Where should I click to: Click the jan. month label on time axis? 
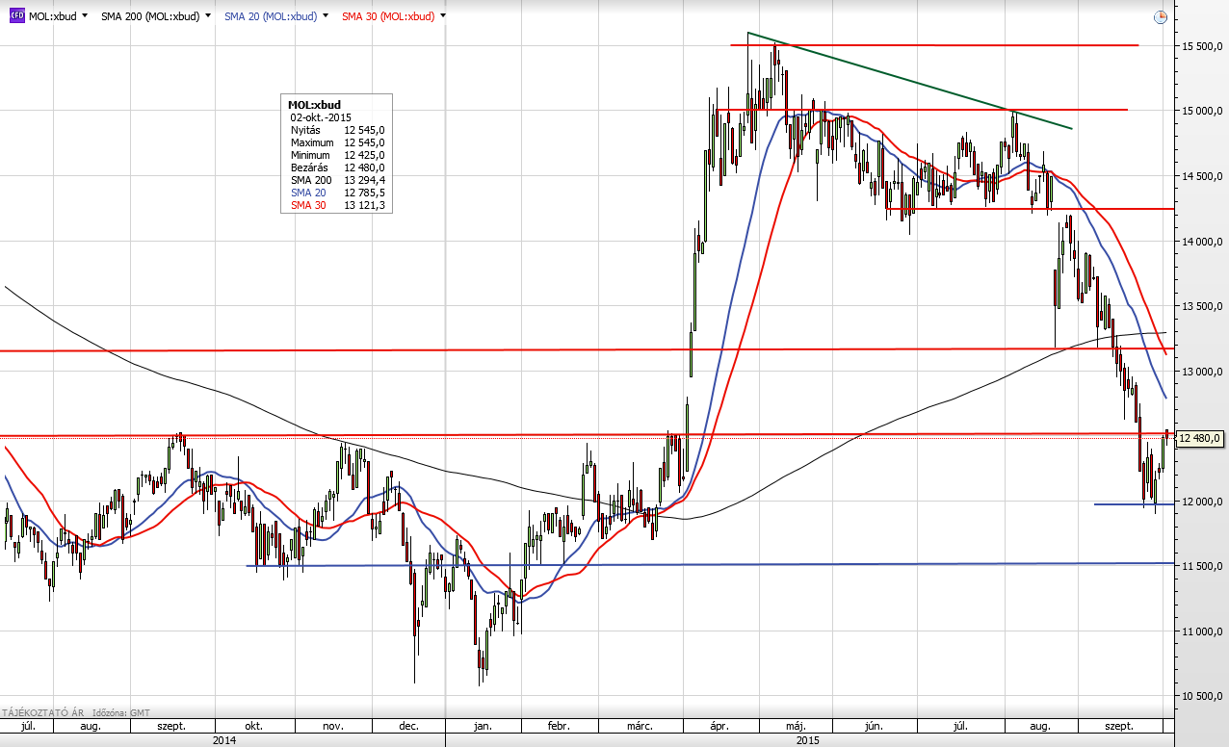click(483, 727)
